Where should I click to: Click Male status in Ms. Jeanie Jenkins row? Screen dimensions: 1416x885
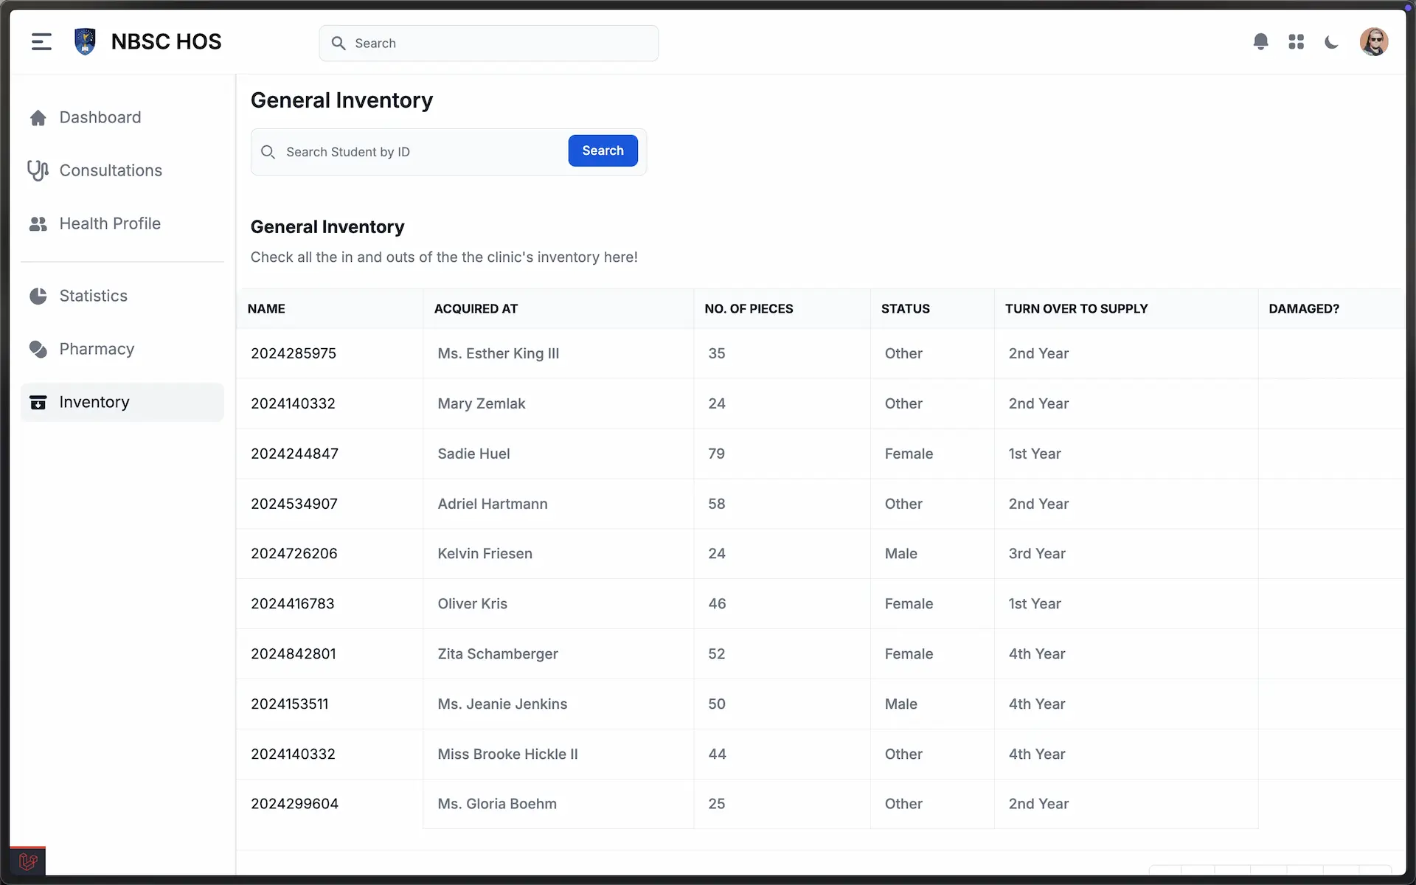(x=900, y=704)
